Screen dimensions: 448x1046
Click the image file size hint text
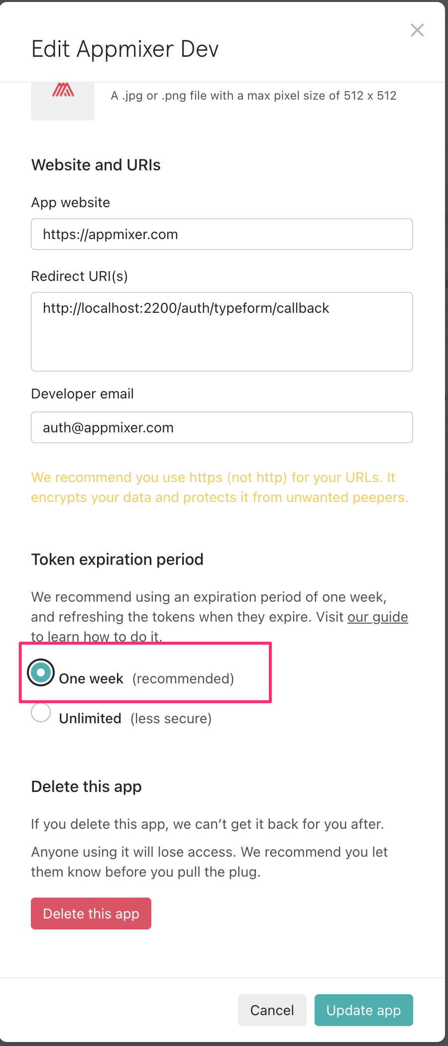[253, 96]
